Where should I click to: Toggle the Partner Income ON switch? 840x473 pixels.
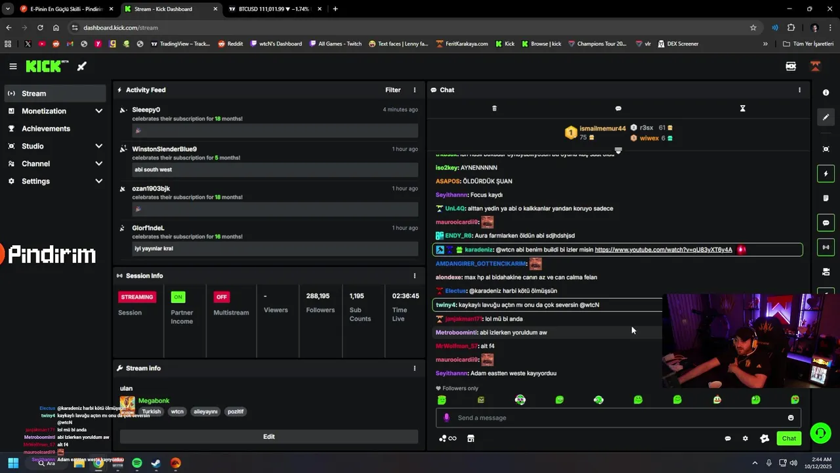pyautogui.click(x=178, y=297)
